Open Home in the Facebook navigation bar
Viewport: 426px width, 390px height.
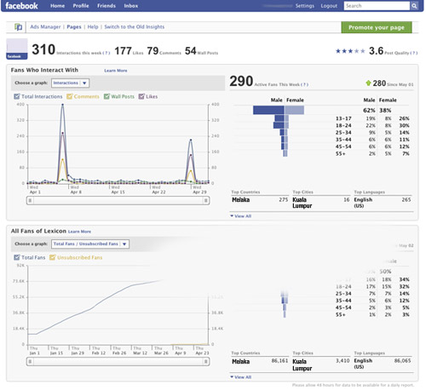[x=57, y=6]
